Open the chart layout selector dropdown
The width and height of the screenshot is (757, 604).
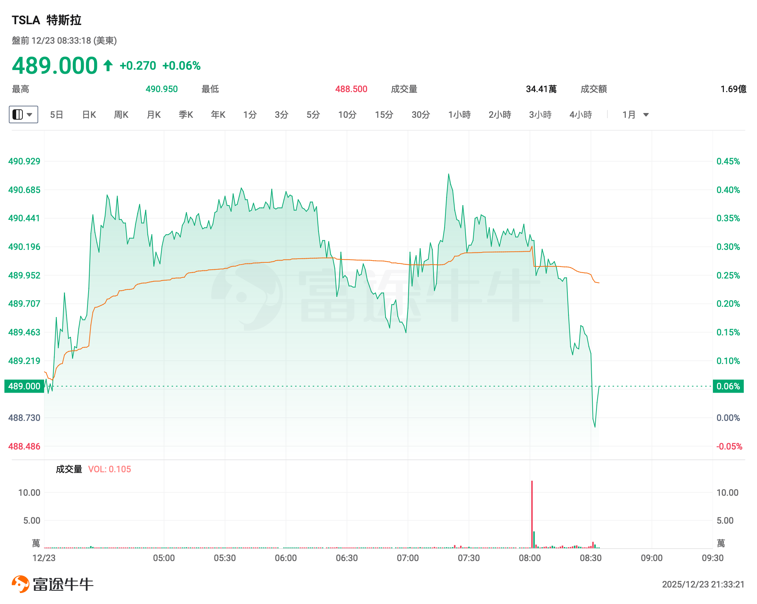[x=23, y=114]
